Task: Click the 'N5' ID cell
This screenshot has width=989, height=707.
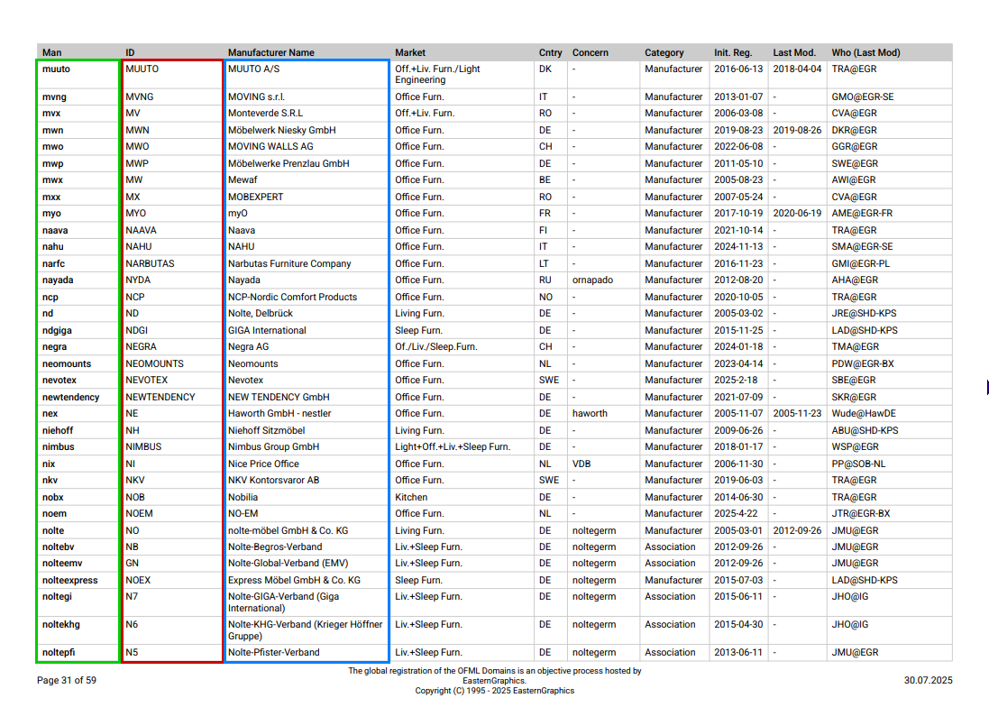Action: tap(132, 653)
